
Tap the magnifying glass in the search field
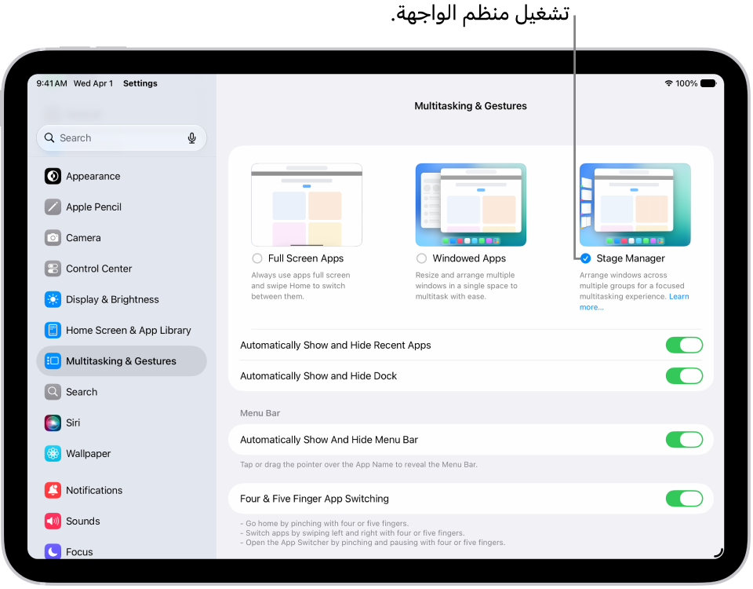pyautogui.click(x=49, y=138)
